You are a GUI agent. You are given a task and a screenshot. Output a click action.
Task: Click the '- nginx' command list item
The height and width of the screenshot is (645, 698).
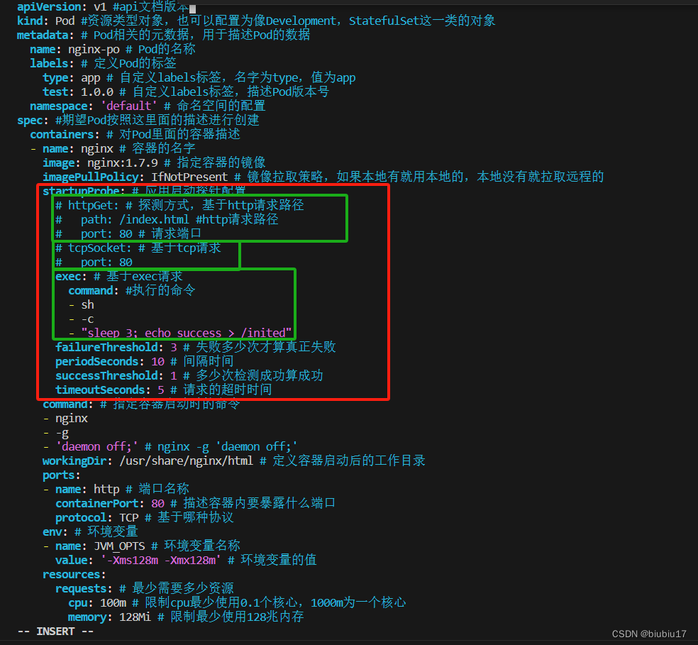pos(65,419)
